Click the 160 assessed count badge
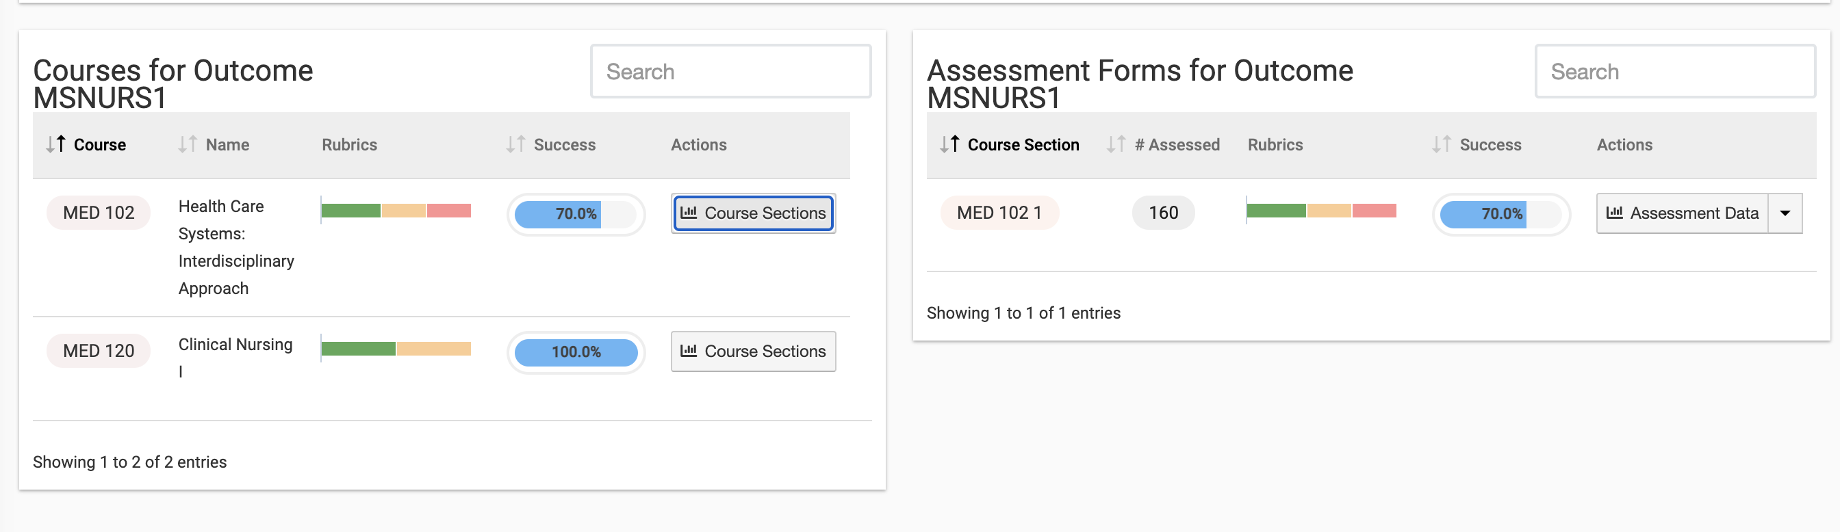 [x=1163, y=213]
